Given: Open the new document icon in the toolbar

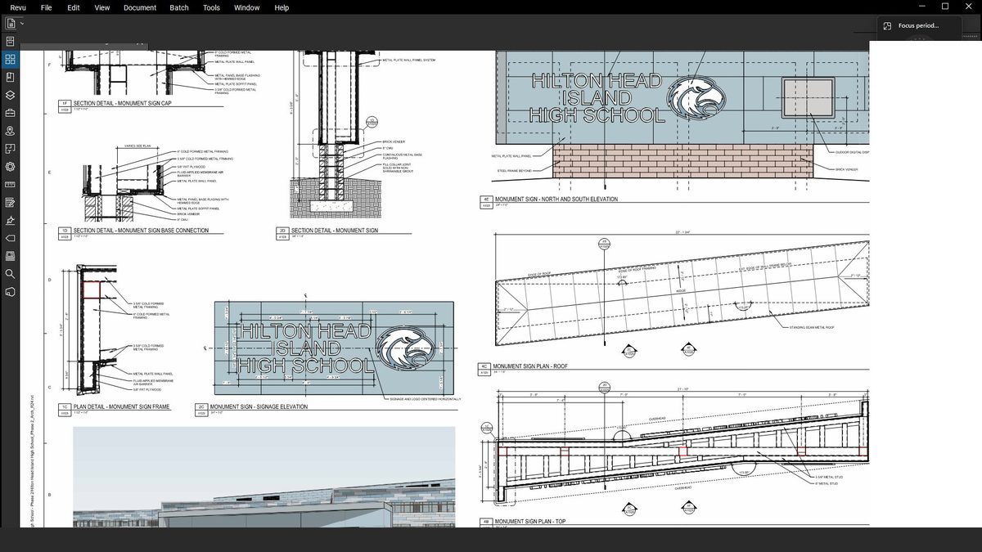Looking at the screenshot, I should click(x=11, y=24).
